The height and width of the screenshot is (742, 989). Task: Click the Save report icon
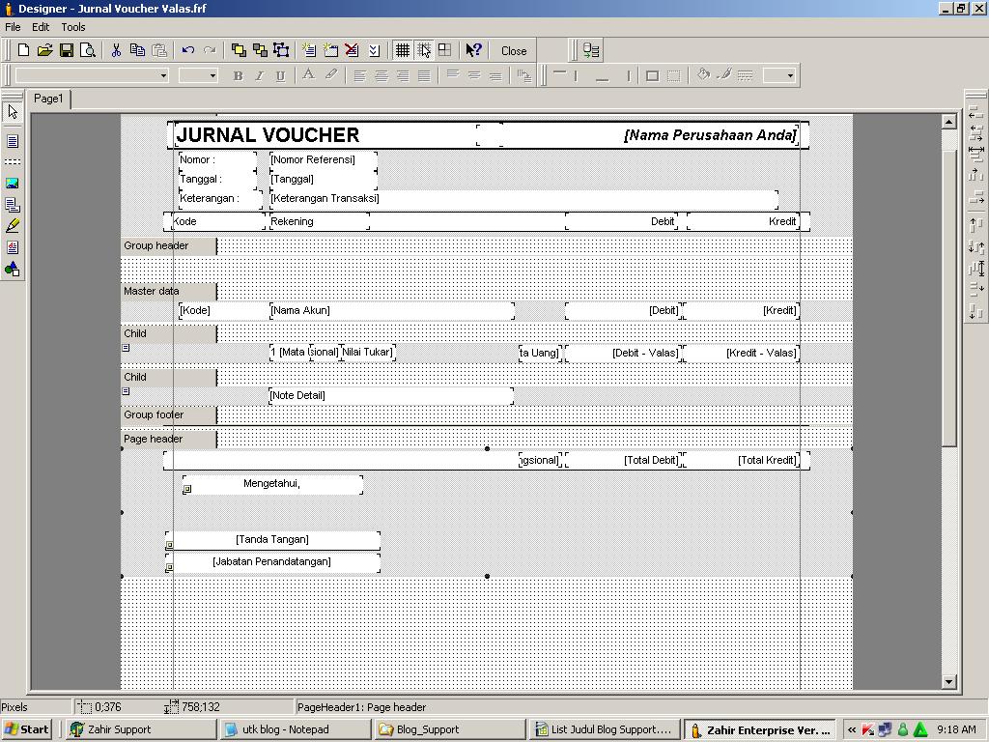(67, 50)
